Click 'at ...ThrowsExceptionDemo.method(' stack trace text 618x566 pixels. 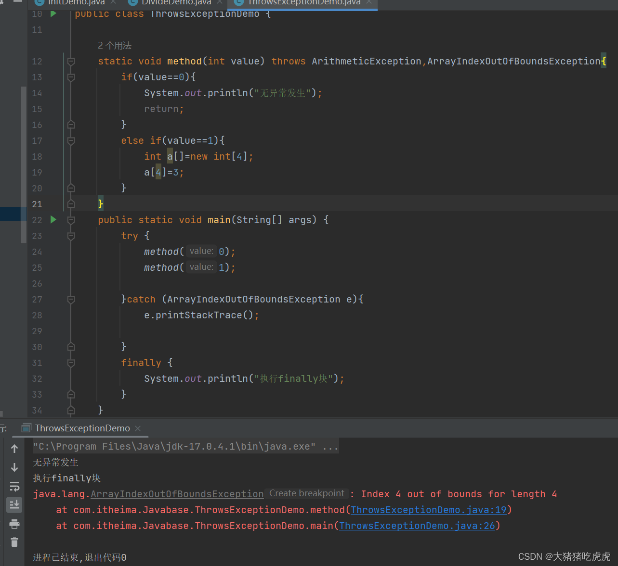point(203,510)
